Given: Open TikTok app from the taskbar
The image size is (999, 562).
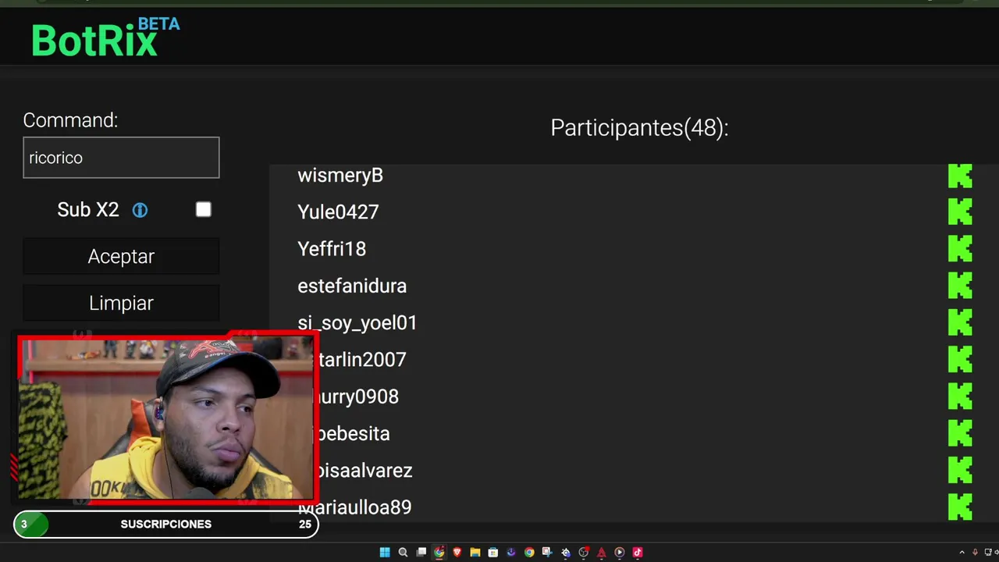Looking at the screenshot, I should 637,552.
